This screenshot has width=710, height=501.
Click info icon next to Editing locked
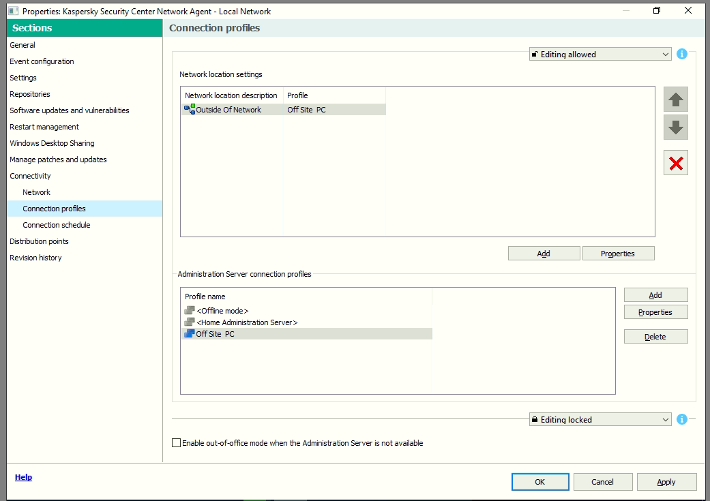coord(681,419)
